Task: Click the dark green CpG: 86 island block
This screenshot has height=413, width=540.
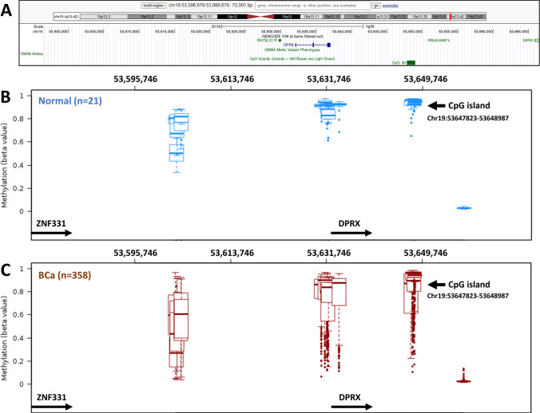Action: [x=411, y=62]
